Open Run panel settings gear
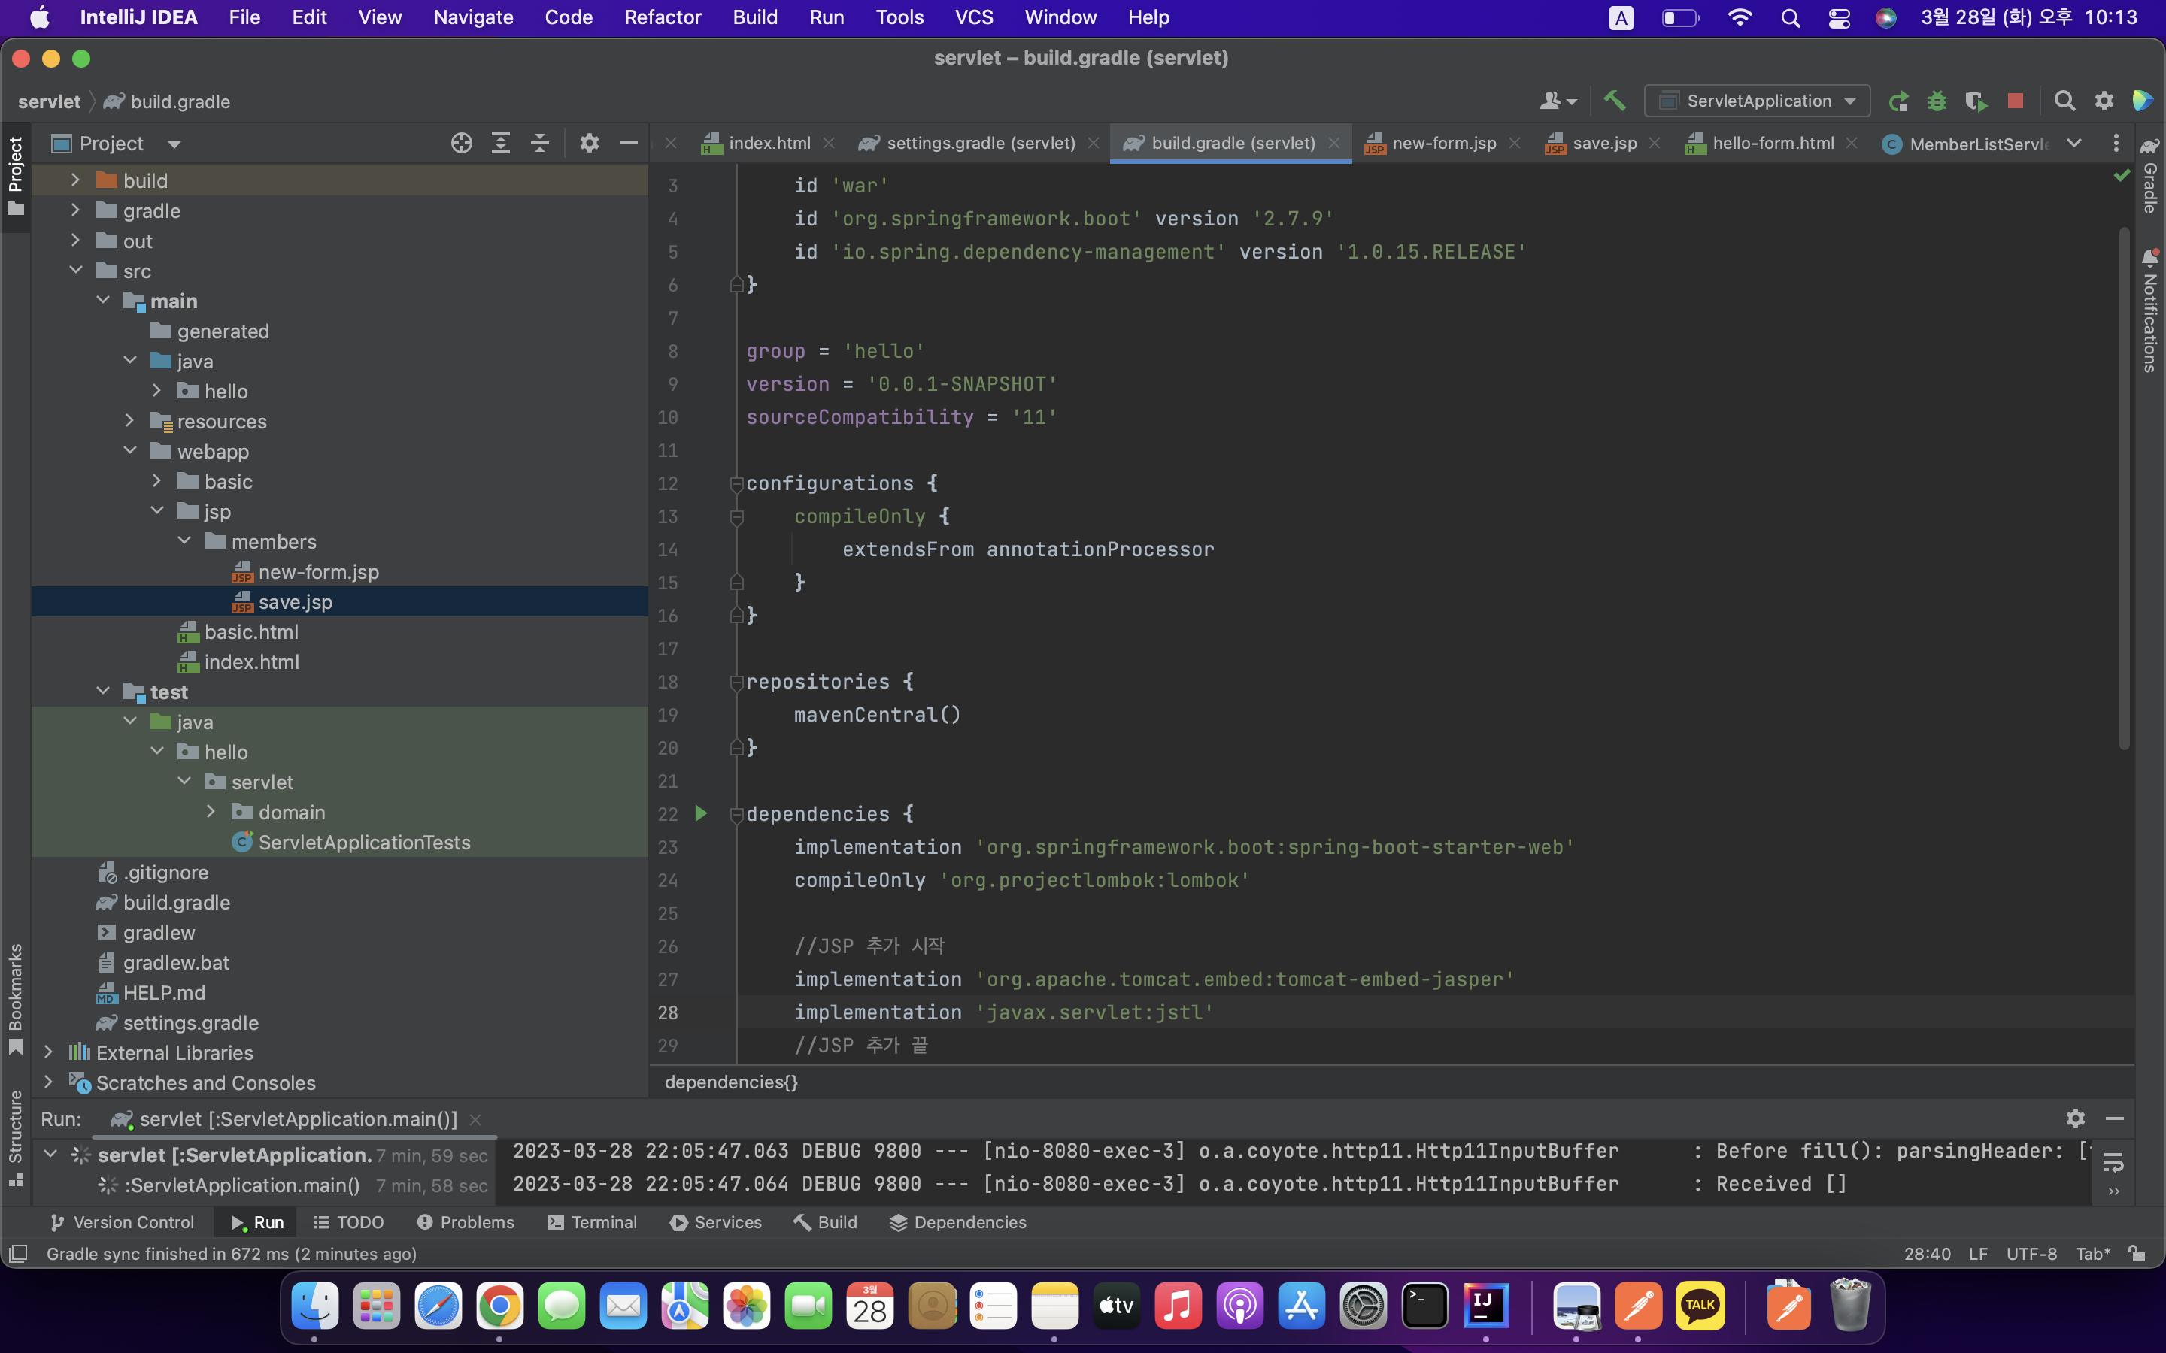This screenshot has height=1353, width=2166. 2076,1118
